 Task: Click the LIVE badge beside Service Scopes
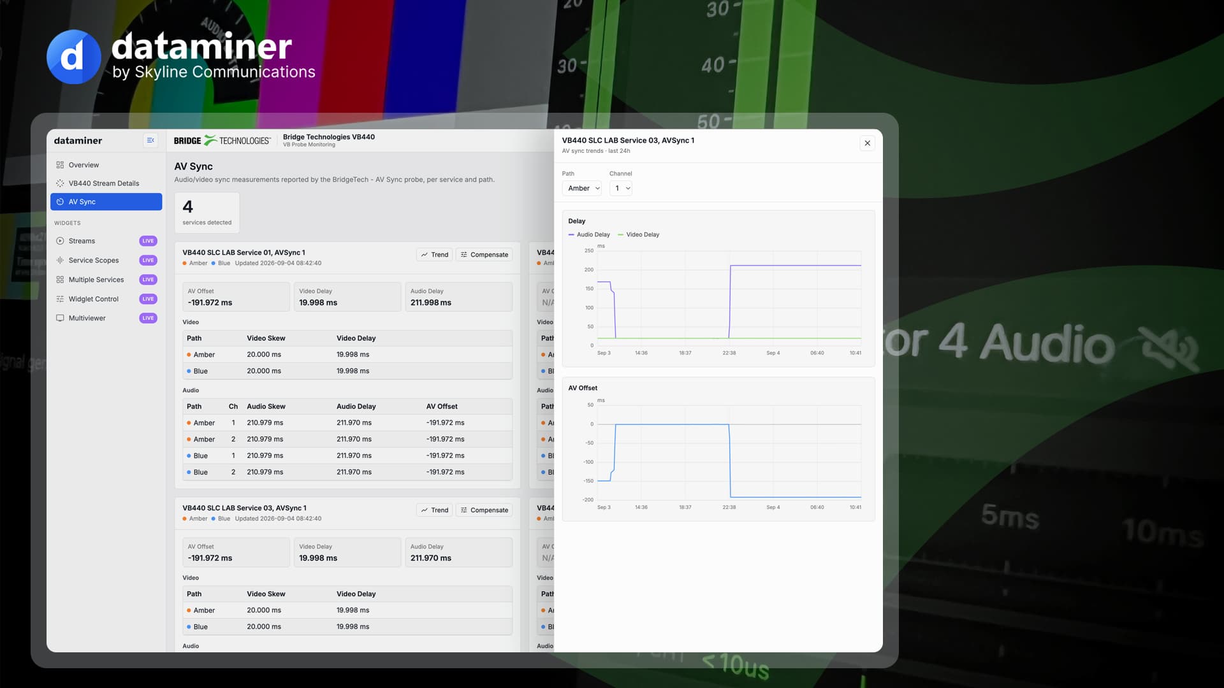(148, 261)
